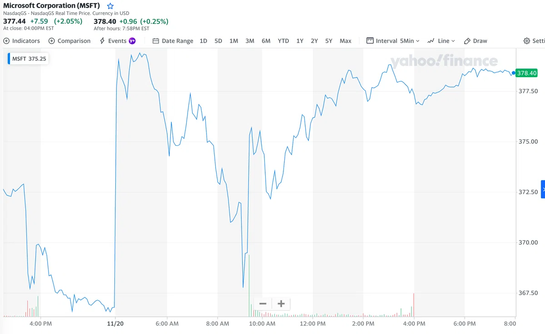The width and height of the screenshot is (545, 334).
Task: Expand the right side panel arrow
Action: [543, 189]
